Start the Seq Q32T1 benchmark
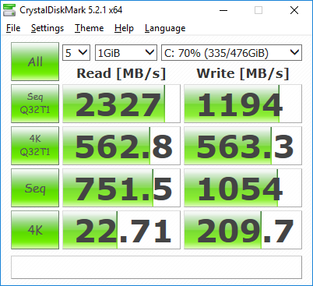Image resolution: width=313 pixels, height=286 pixels. (x=35, y=104)
